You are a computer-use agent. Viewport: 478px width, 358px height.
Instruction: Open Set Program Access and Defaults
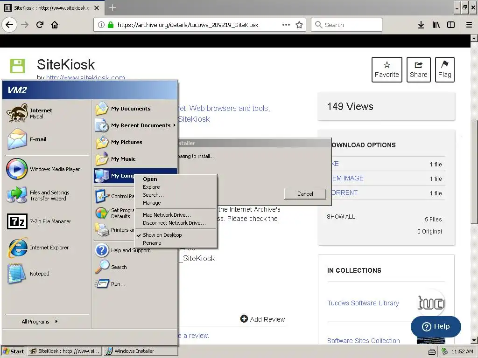114,213
